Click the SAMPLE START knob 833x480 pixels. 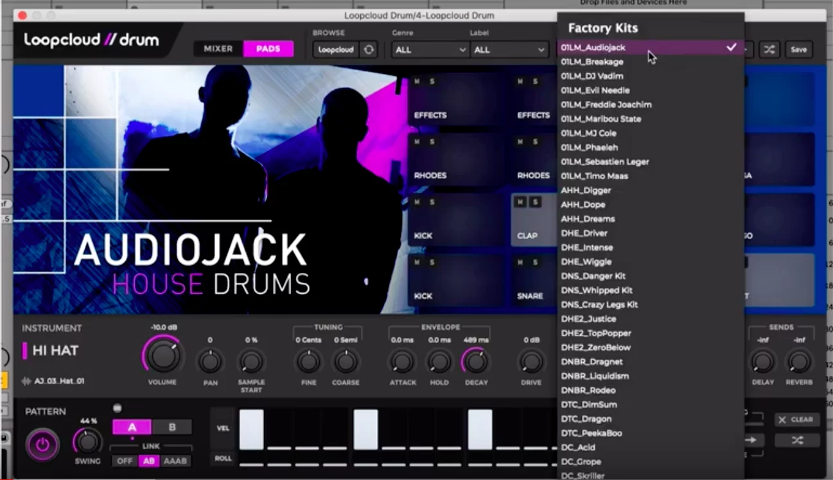250,362
